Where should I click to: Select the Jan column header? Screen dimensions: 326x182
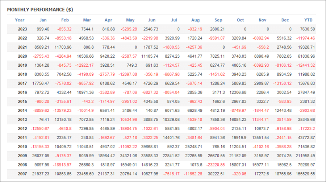(43, 20)
